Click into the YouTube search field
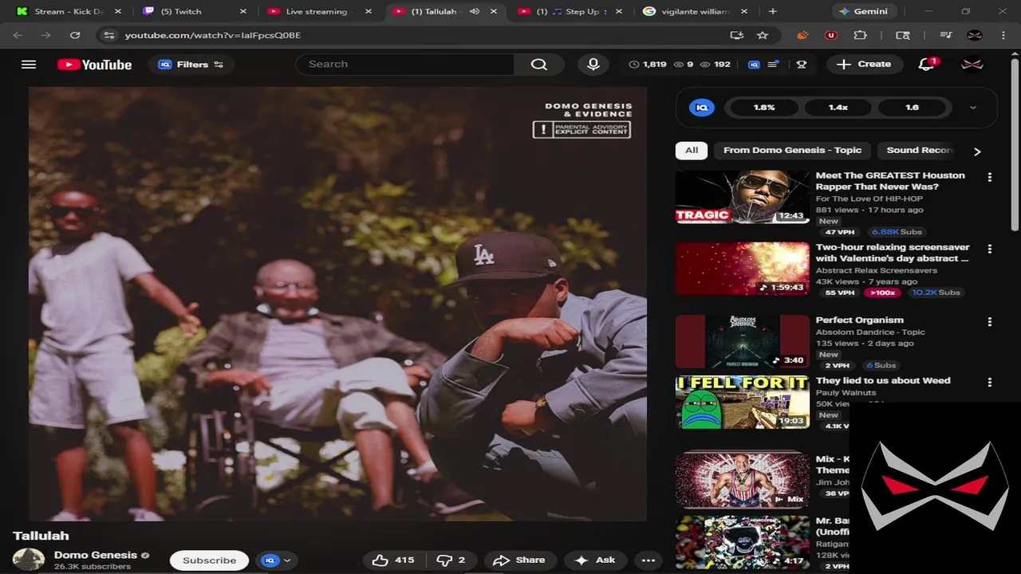This screenshot has width=1021, height=574. [x=405, y=64]
